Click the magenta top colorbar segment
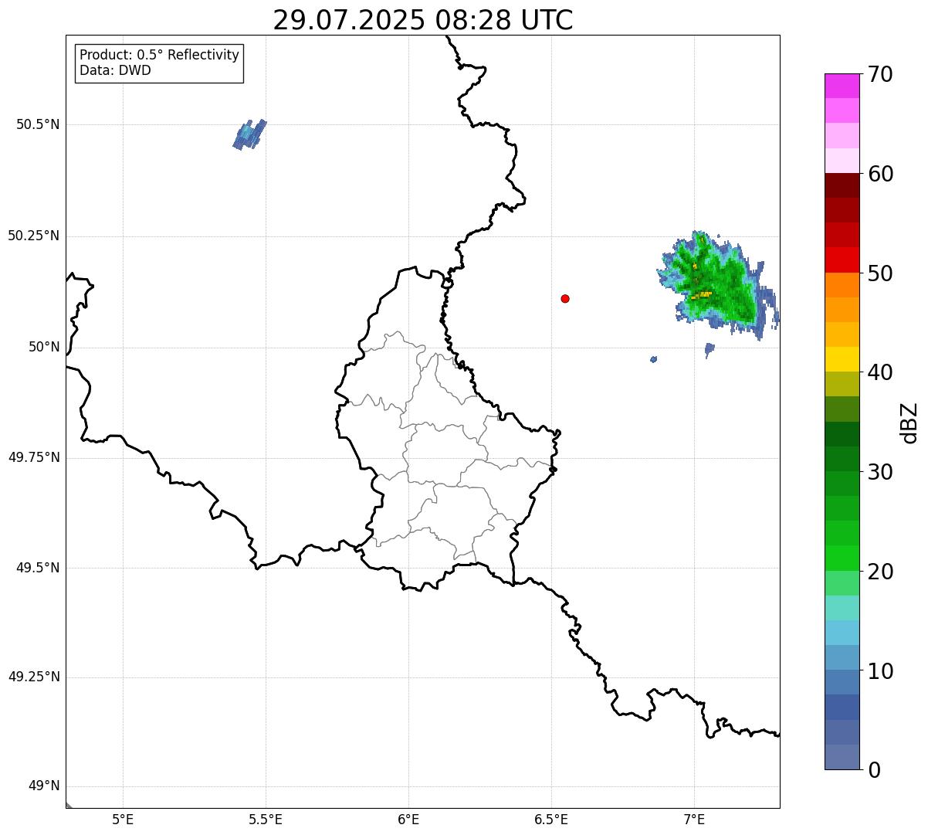This screenshot has height=835, width=928. point(842,86)
